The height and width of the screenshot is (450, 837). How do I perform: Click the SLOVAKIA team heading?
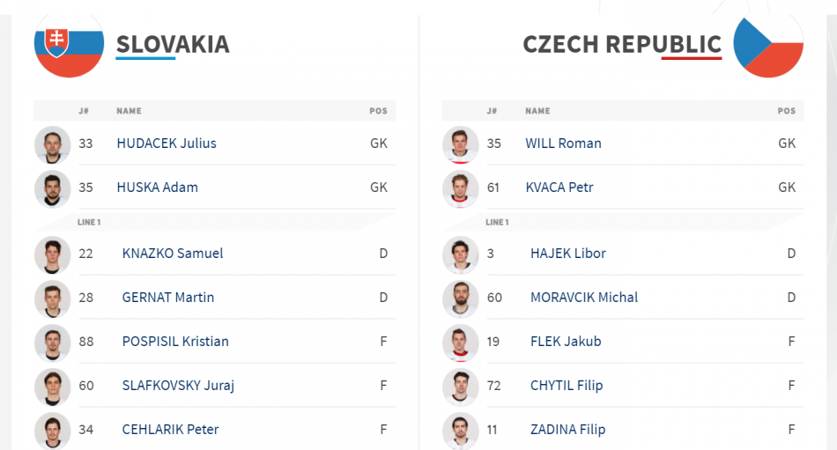tap(173, 44)
